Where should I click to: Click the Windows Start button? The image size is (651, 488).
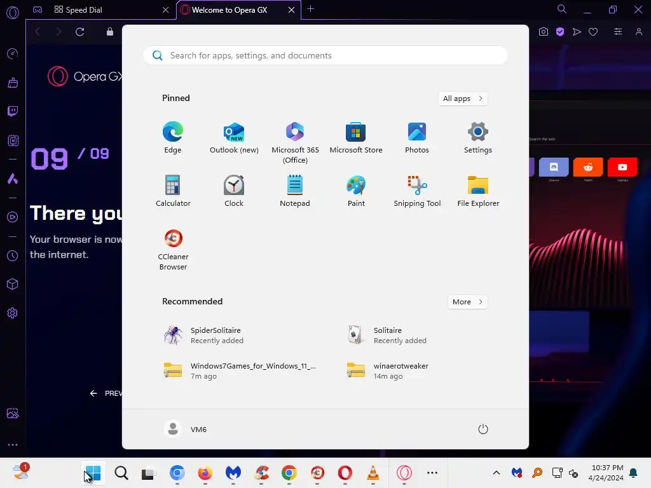pos(93,473)
